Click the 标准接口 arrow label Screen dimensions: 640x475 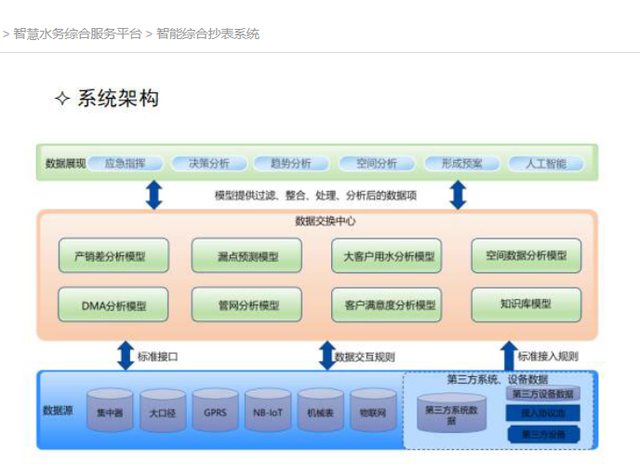(x=157, y=357)
